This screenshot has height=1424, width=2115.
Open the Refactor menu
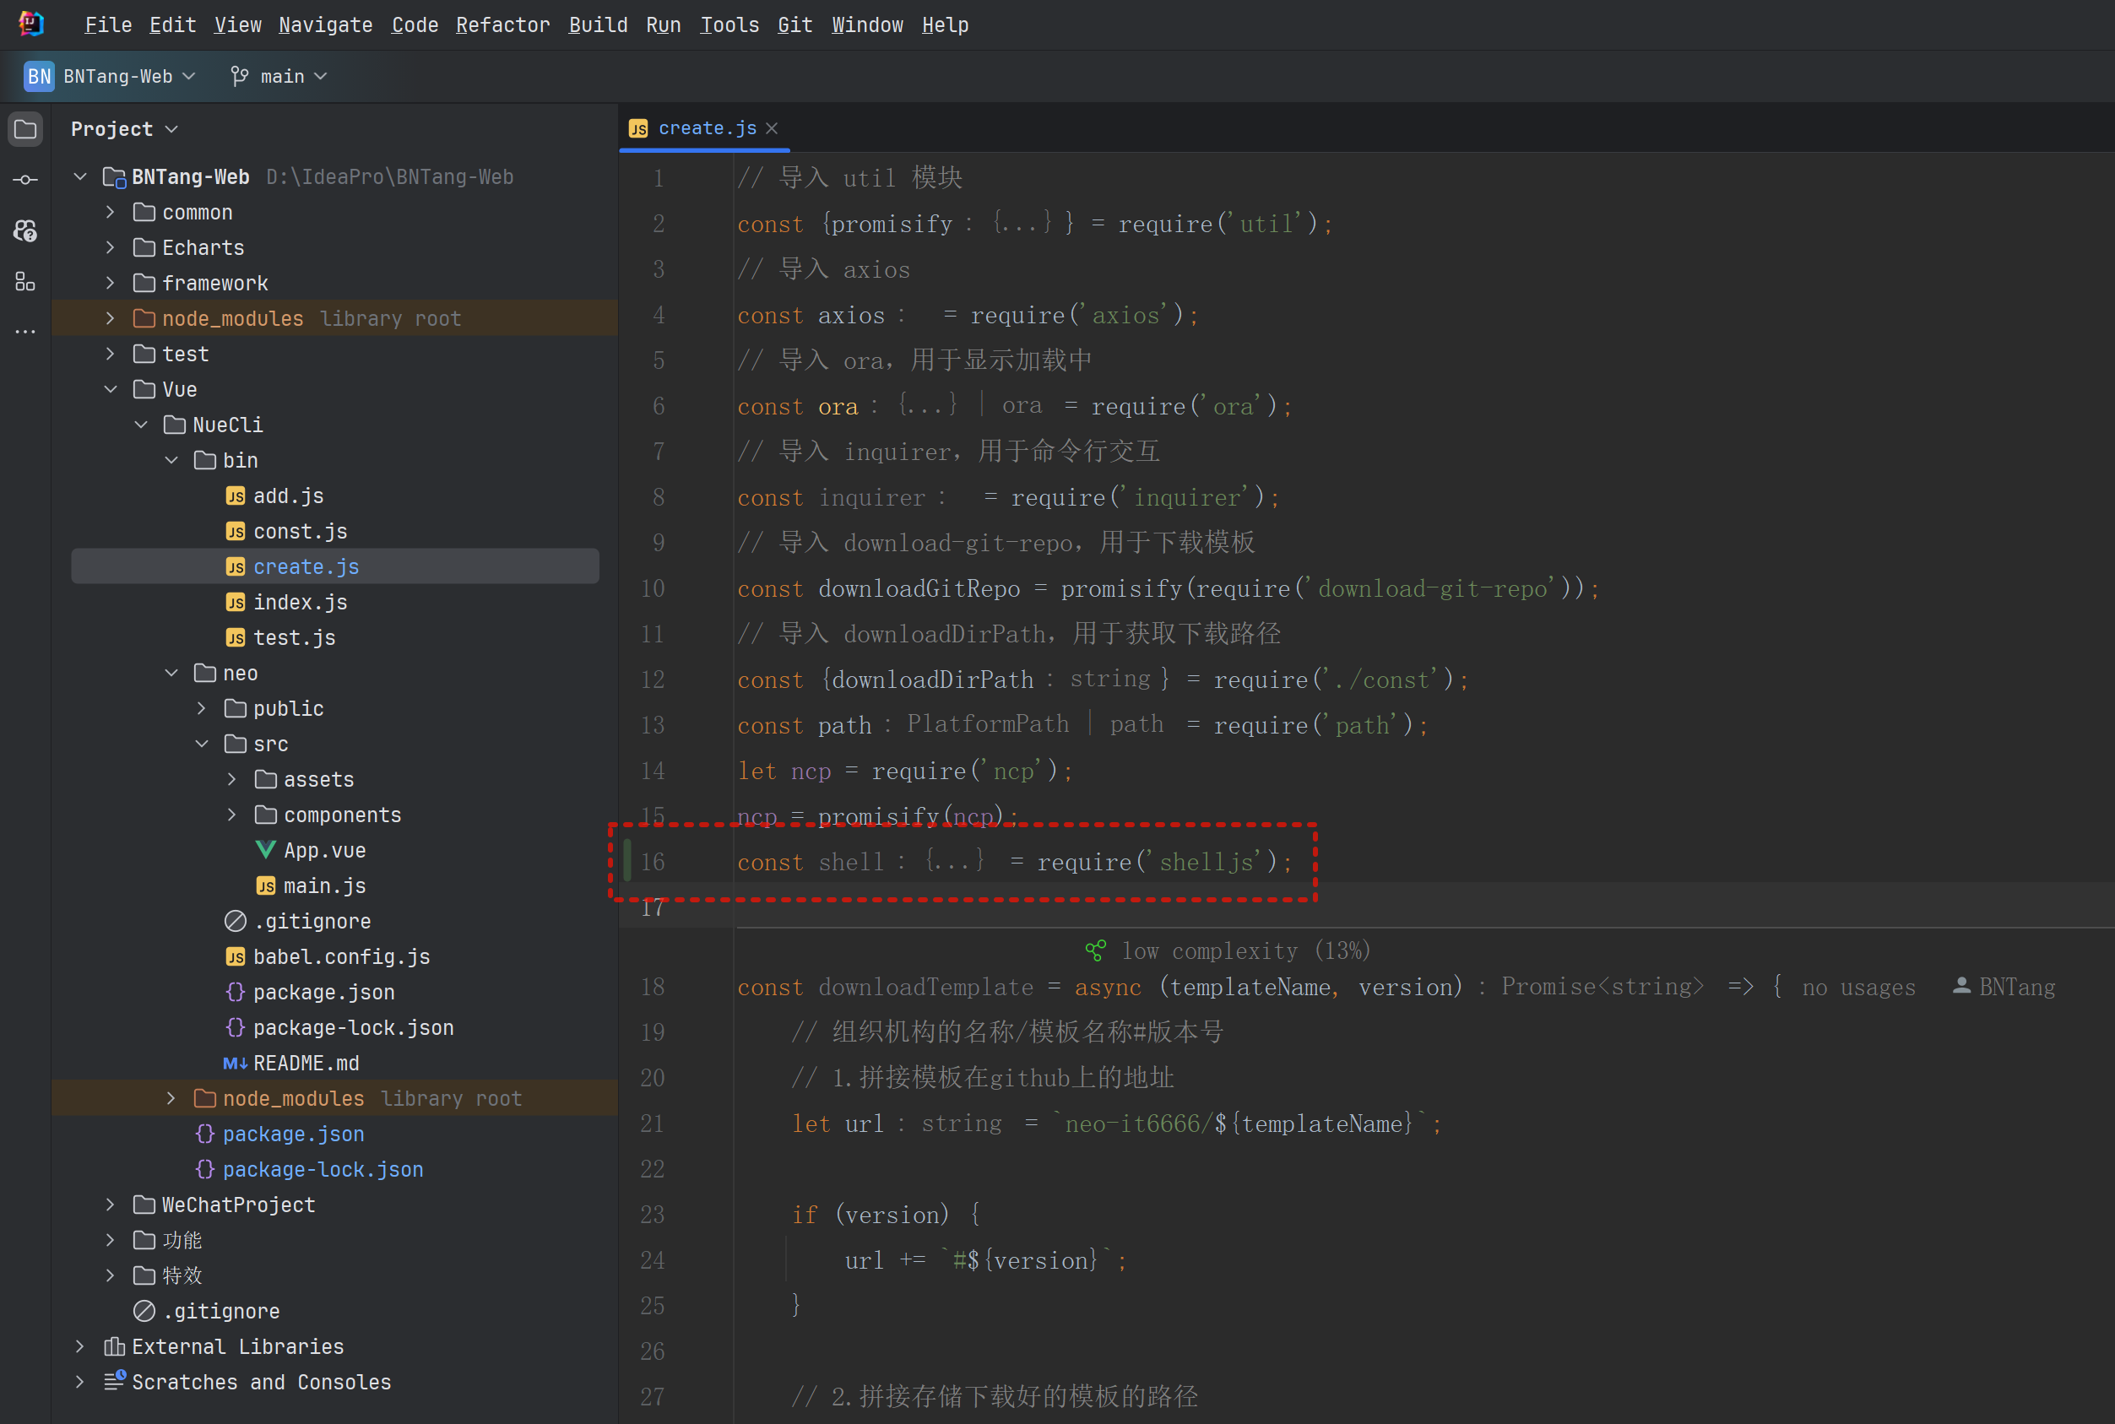pyautogui.click(x=502, y=24)
